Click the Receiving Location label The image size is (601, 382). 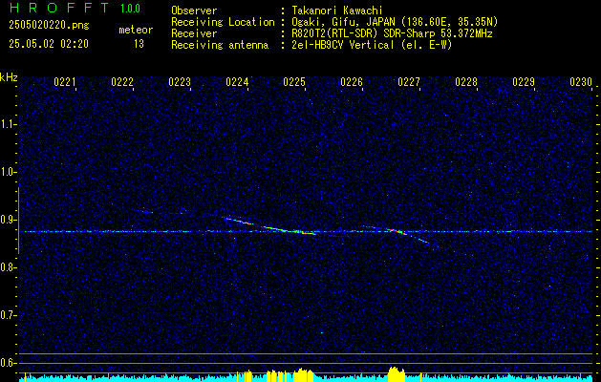pos(223,22)
